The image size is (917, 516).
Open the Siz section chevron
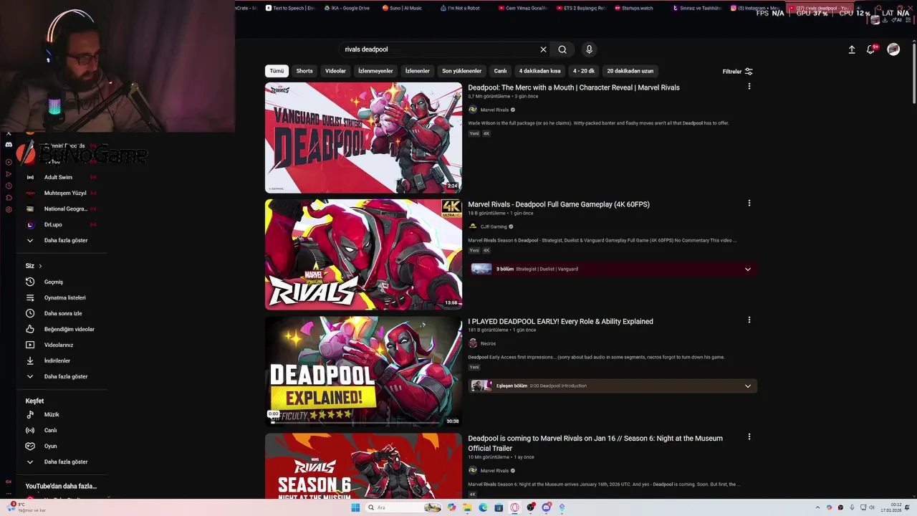click(x=40, y=266)
